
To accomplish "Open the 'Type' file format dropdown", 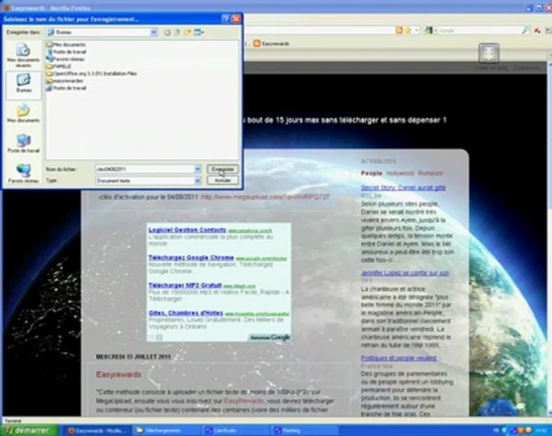I will (x=197, y=180).
